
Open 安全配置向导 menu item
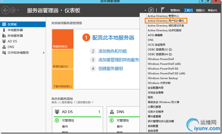click(155, 88)
